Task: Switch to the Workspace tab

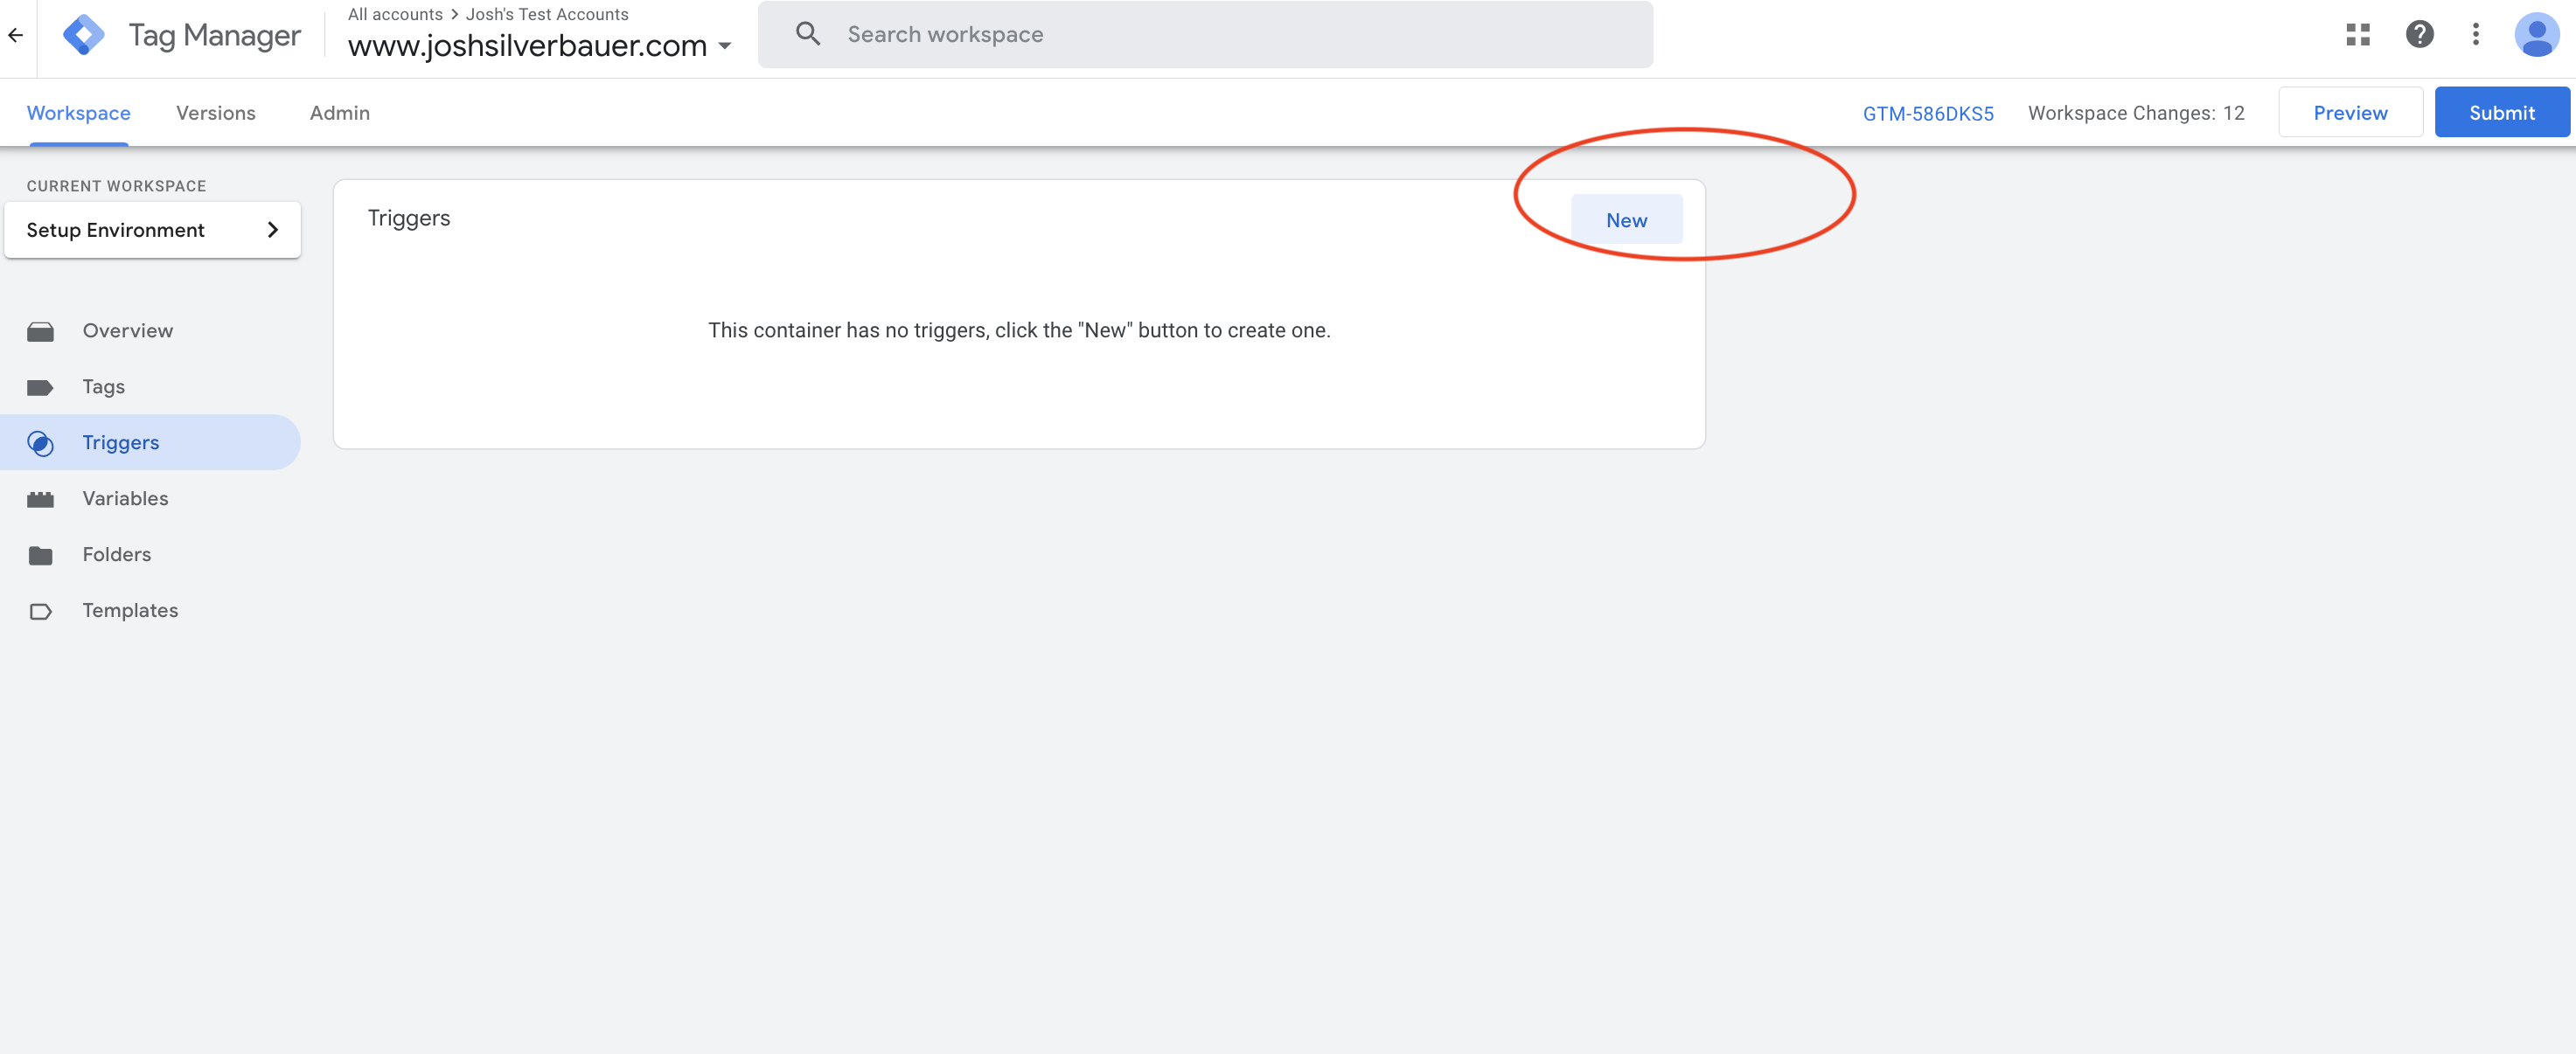Action: pos(79,113)
